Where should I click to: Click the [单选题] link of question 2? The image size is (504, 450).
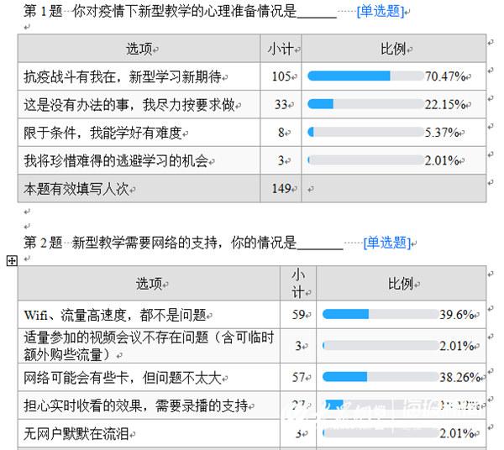coord(387,243)
